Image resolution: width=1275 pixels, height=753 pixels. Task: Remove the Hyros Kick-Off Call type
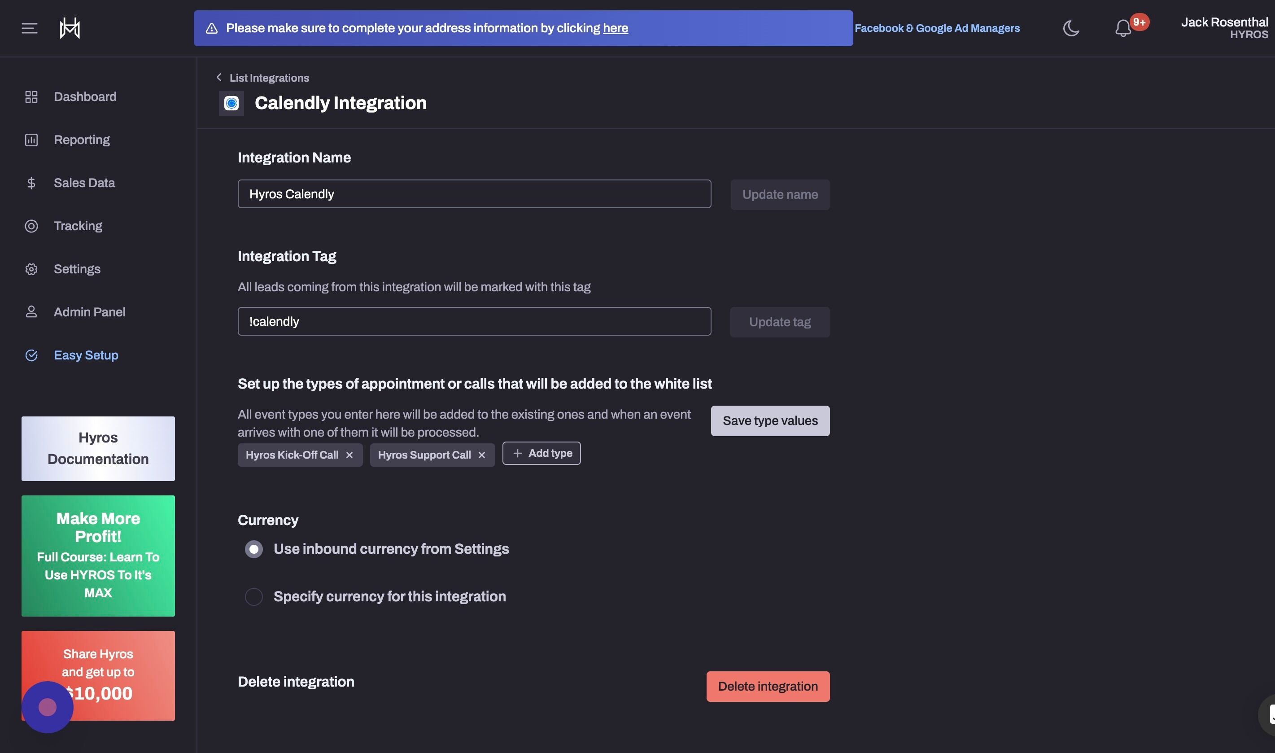pos(349,455)
